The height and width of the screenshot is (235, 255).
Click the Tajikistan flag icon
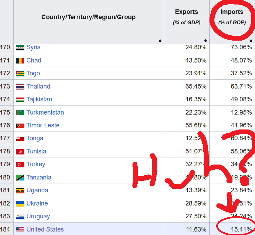point(20,99)
